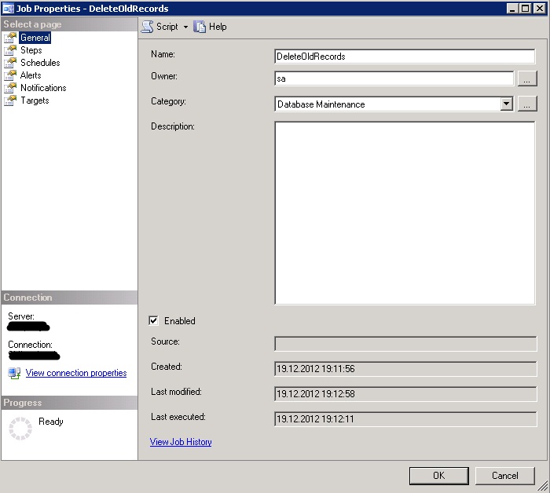Go to the Alerts page
This screenshot has width=550, height=493.
[31, 75]
